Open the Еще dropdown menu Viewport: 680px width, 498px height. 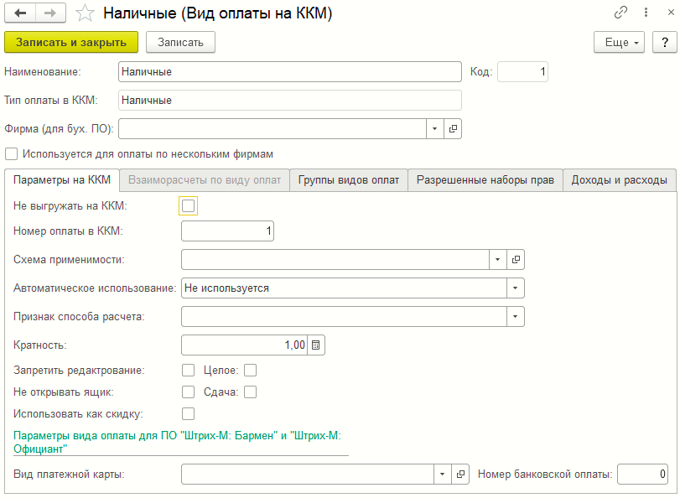click(619, 43)
